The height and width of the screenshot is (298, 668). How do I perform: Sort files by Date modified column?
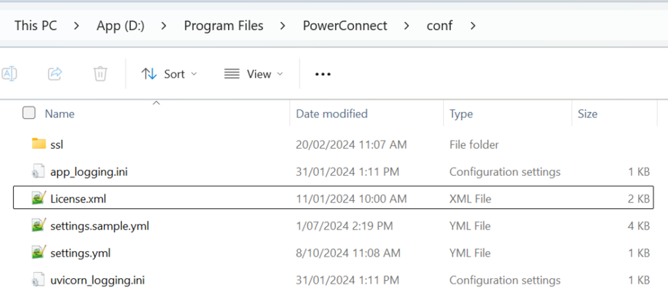[x=331, y=114]
